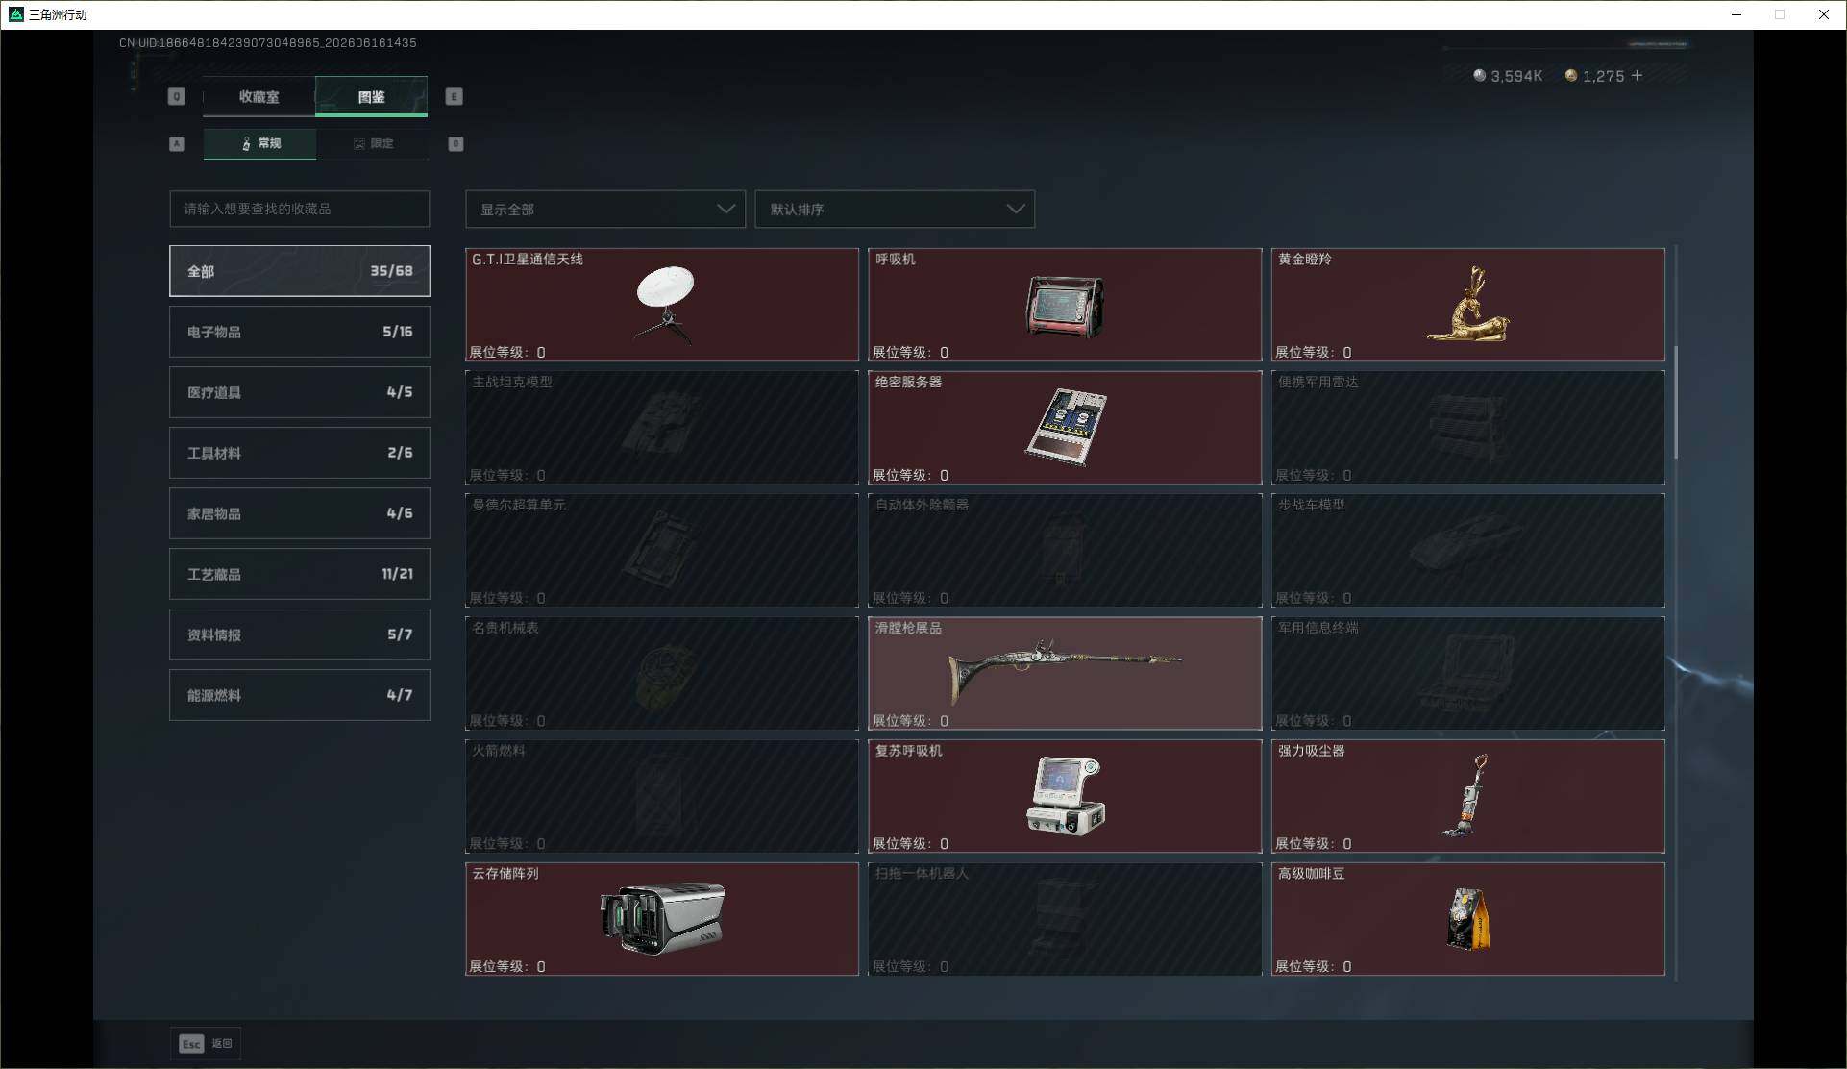Expand the 显示全部 filter dropdown

[x=605, y=209]
